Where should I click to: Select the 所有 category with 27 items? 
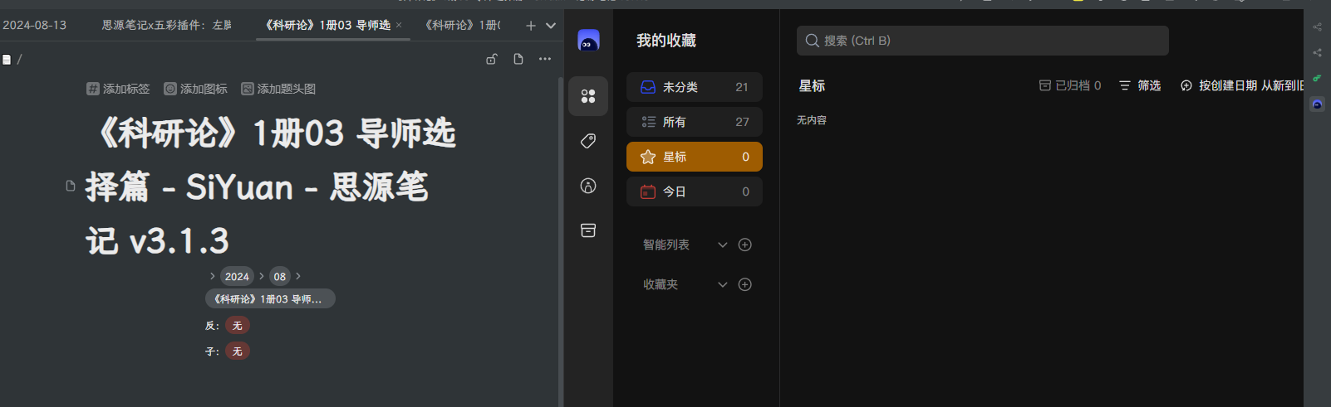pos(695,122)
